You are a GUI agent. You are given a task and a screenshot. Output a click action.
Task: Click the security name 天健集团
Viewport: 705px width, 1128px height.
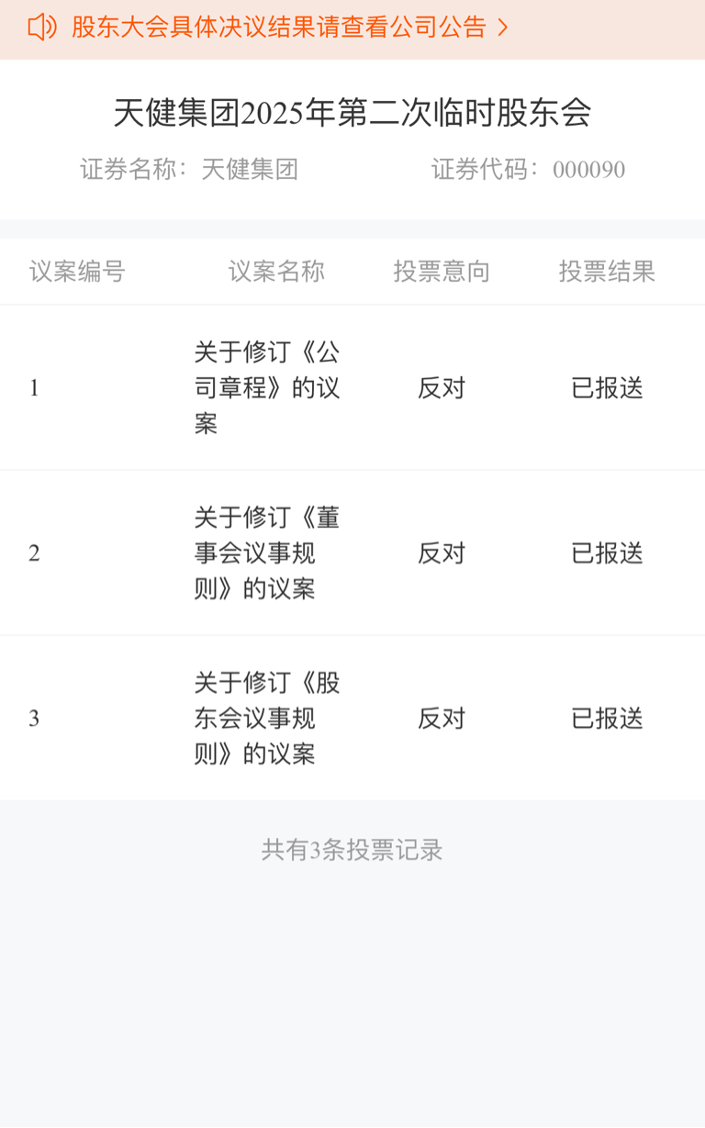(250, 170)
